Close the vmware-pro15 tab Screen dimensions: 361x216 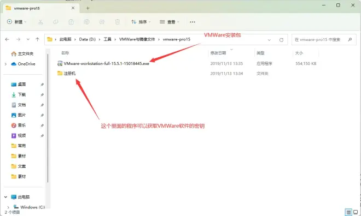point(73,8)
